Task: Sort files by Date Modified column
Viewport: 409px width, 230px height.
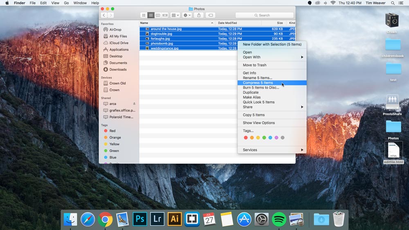Action: click(227, 23)
